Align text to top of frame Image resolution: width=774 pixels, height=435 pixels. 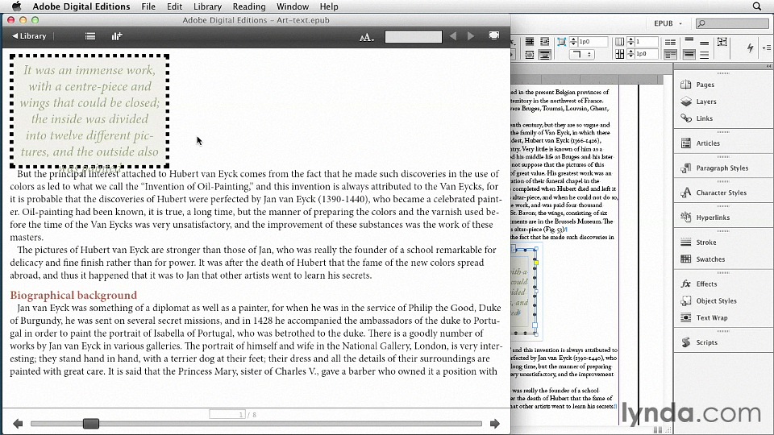pos(689,39)
